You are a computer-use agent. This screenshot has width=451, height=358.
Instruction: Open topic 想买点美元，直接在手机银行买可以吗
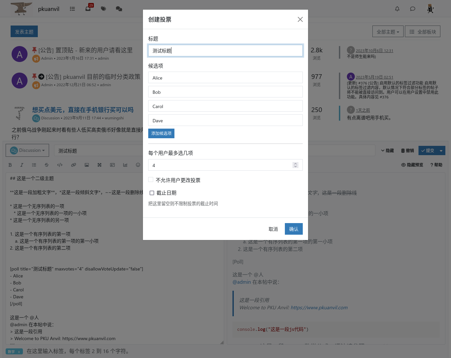coord(83,110)
